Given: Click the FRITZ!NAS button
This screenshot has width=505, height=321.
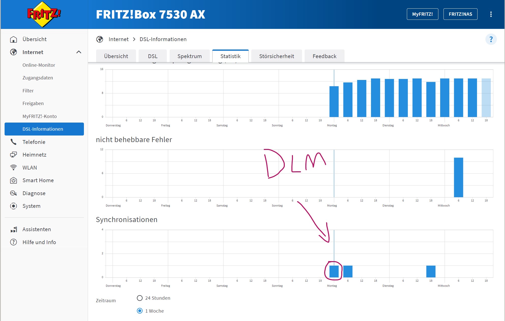Looking at the screenshot, I should 460,14.
